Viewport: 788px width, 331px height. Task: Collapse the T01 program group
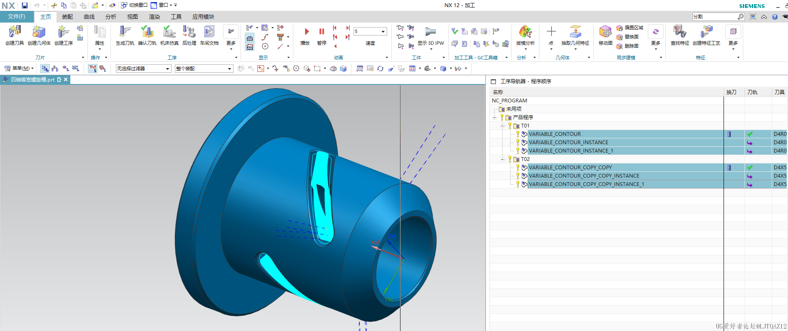(503, 126)
